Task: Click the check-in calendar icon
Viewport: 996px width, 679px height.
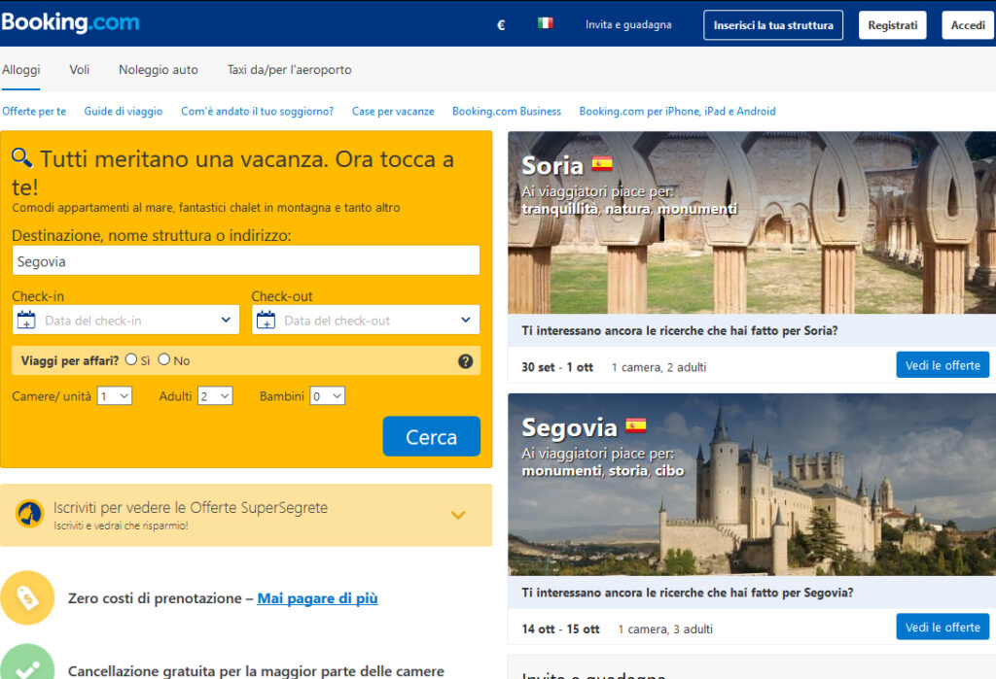Action: 26,321
